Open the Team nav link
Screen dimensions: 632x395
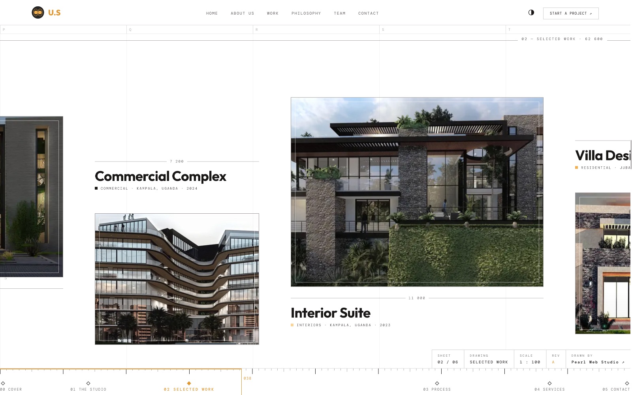(x=340, y=13)
